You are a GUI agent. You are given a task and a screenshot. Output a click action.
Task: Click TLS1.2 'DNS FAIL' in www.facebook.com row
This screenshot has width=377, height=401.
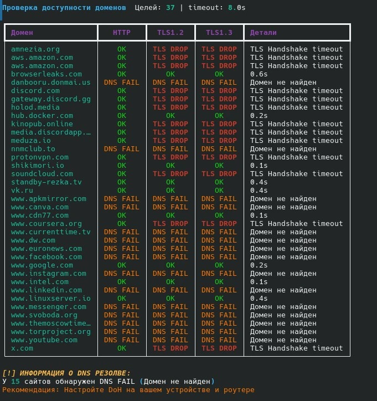tap(171, 257)
